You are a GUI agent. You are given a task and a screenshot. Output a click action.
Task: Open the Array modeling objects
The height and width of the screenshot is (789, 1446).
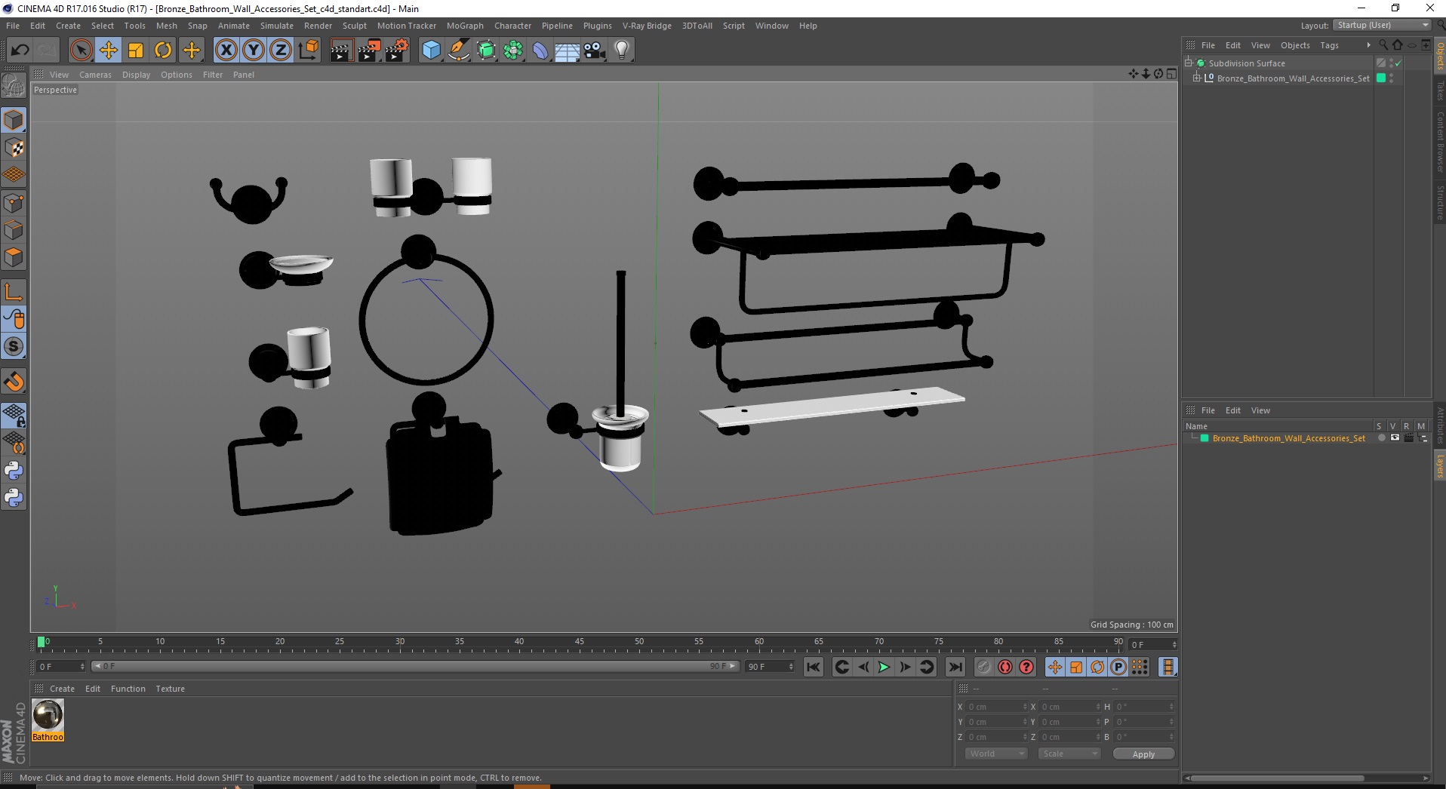514,51
